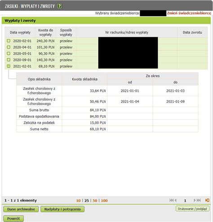Go to first page icon
213x222 pixels.
[x=172, y=200]
